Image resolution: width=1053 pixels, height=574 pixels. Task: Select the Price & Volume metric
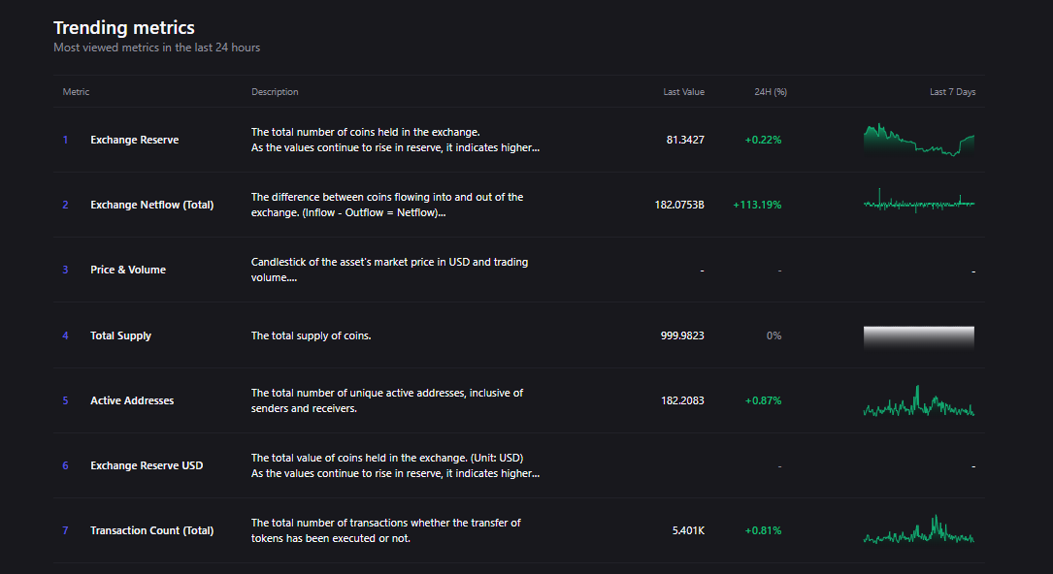(127, 270)
